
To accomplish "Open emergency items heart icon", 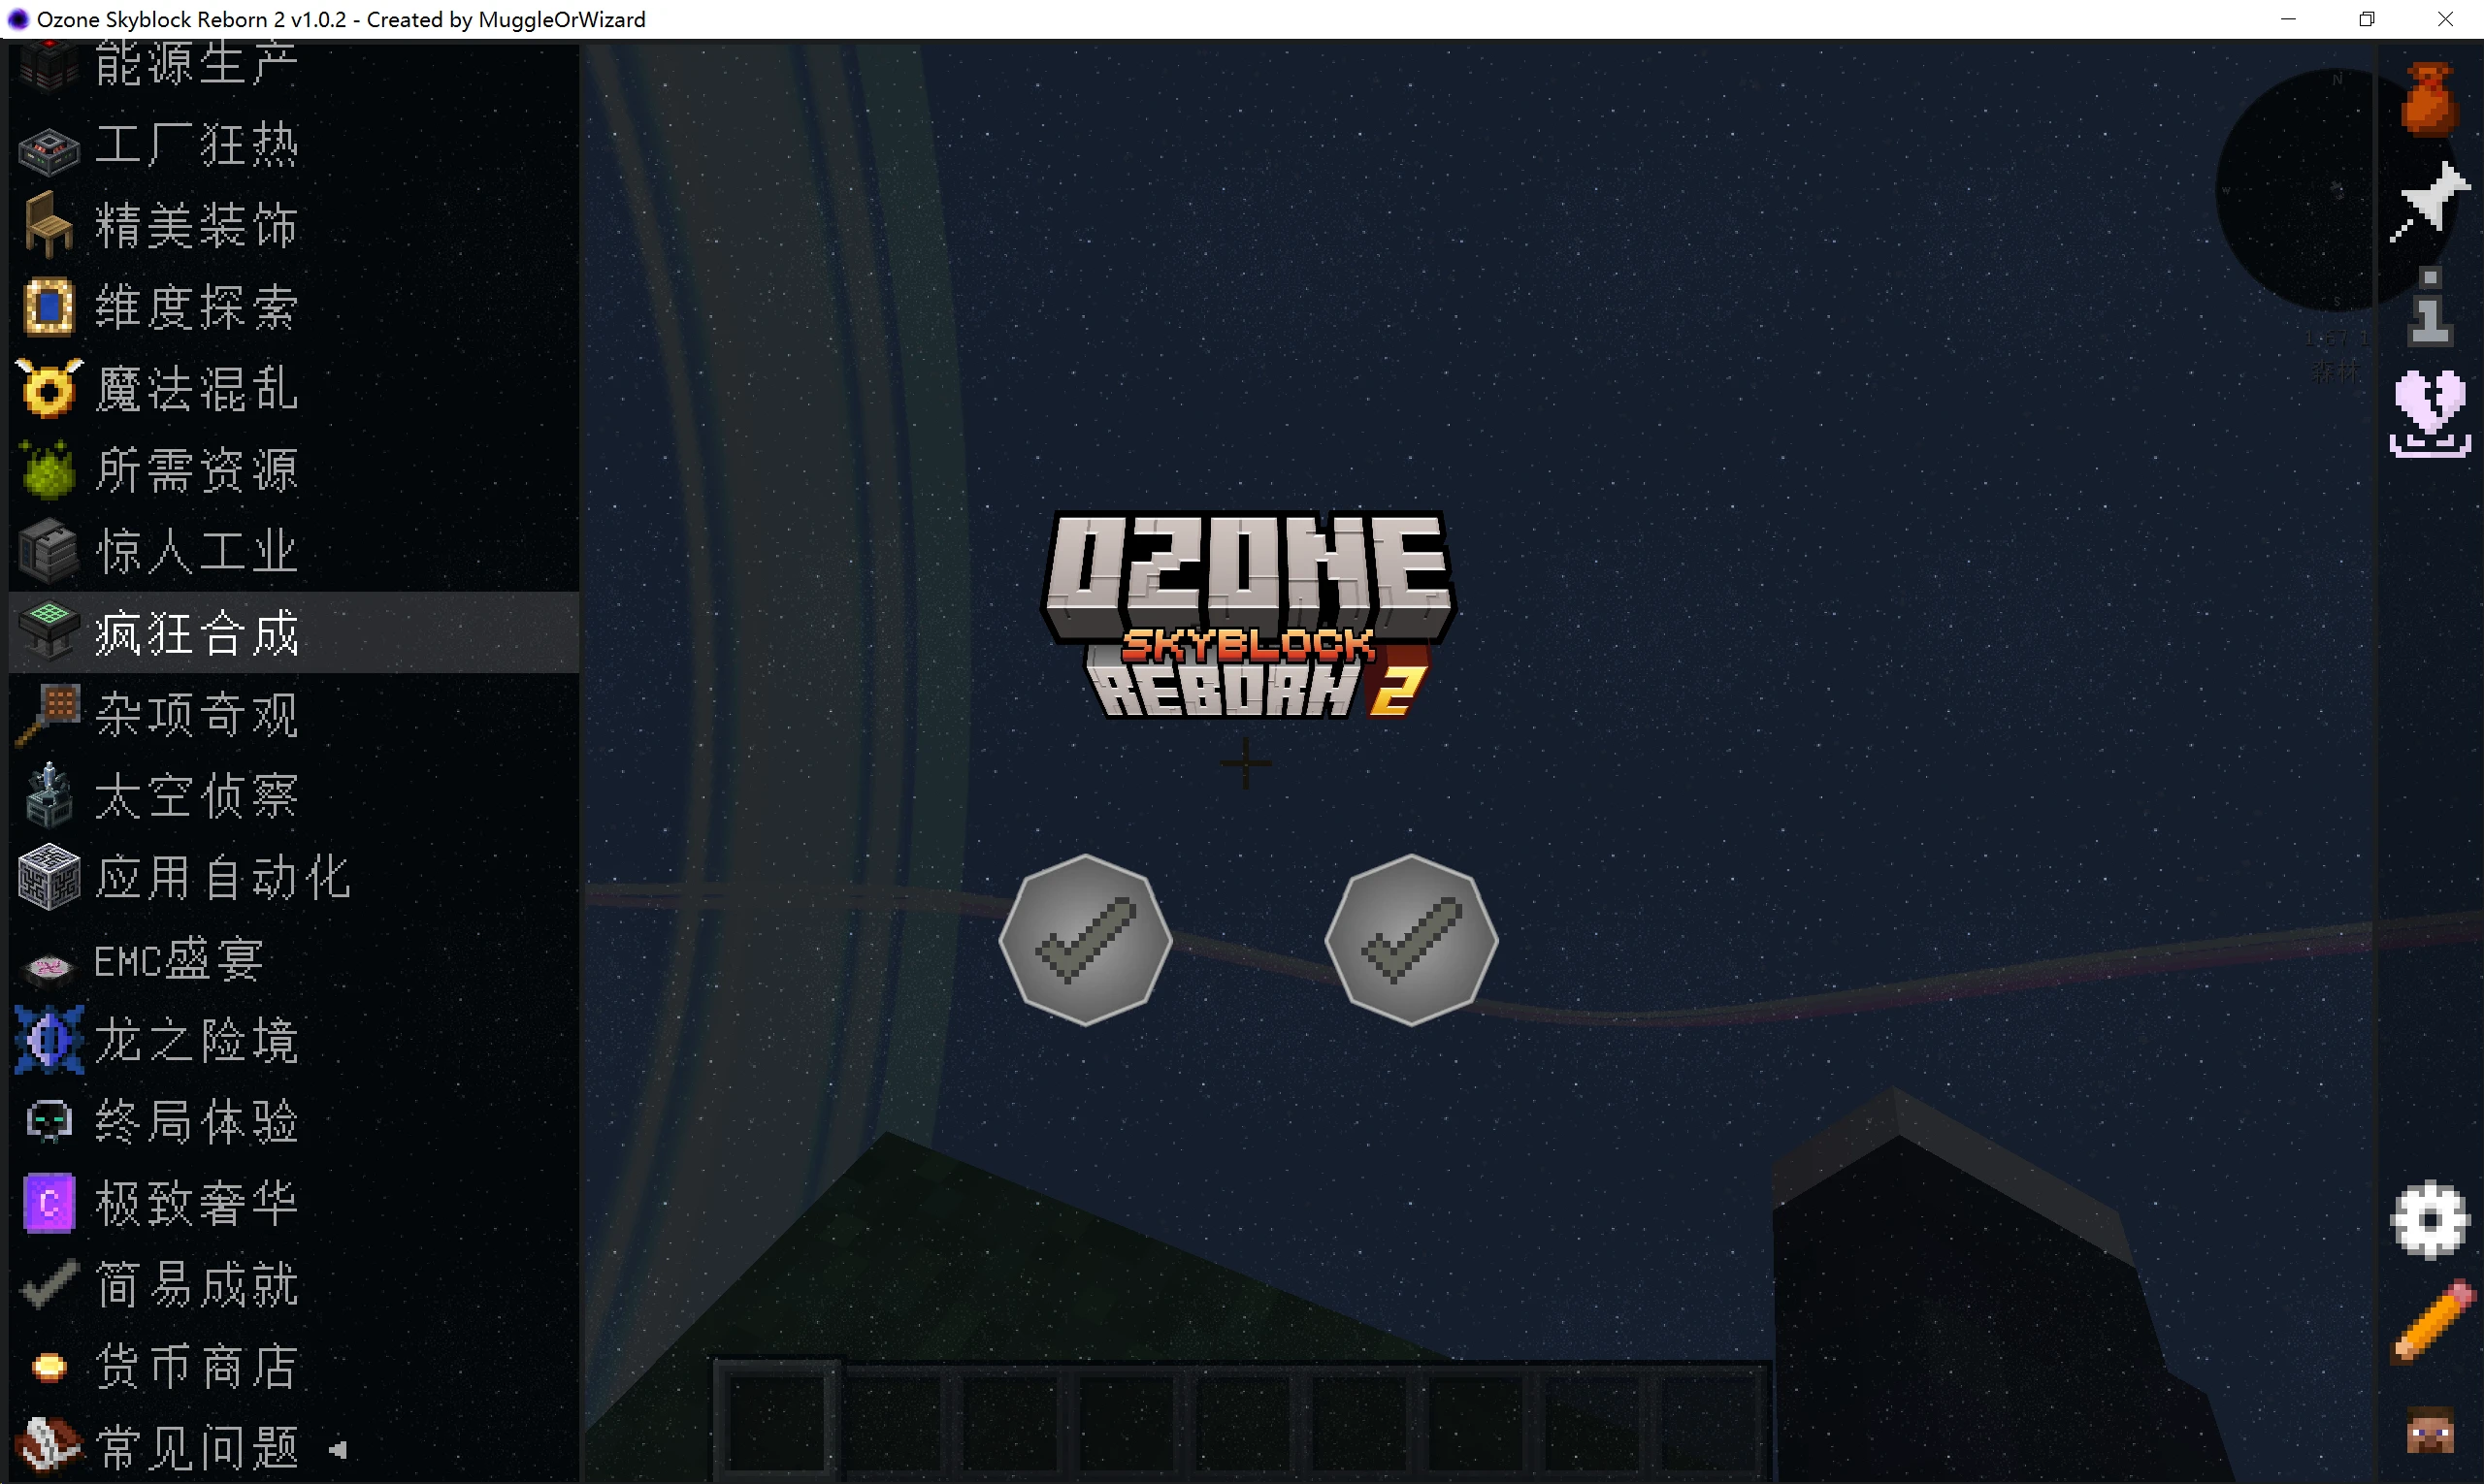I will [2430, 413].
